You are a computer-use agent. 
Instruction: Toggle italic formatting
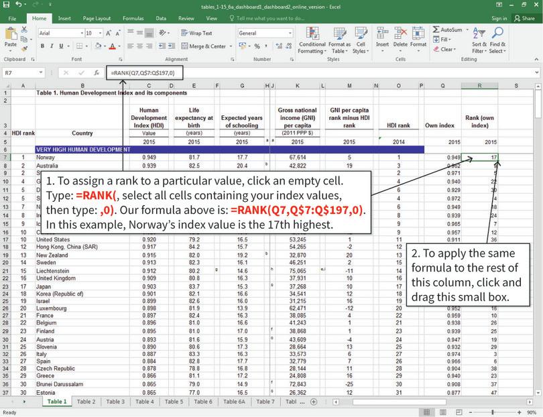tap(51, 47)
